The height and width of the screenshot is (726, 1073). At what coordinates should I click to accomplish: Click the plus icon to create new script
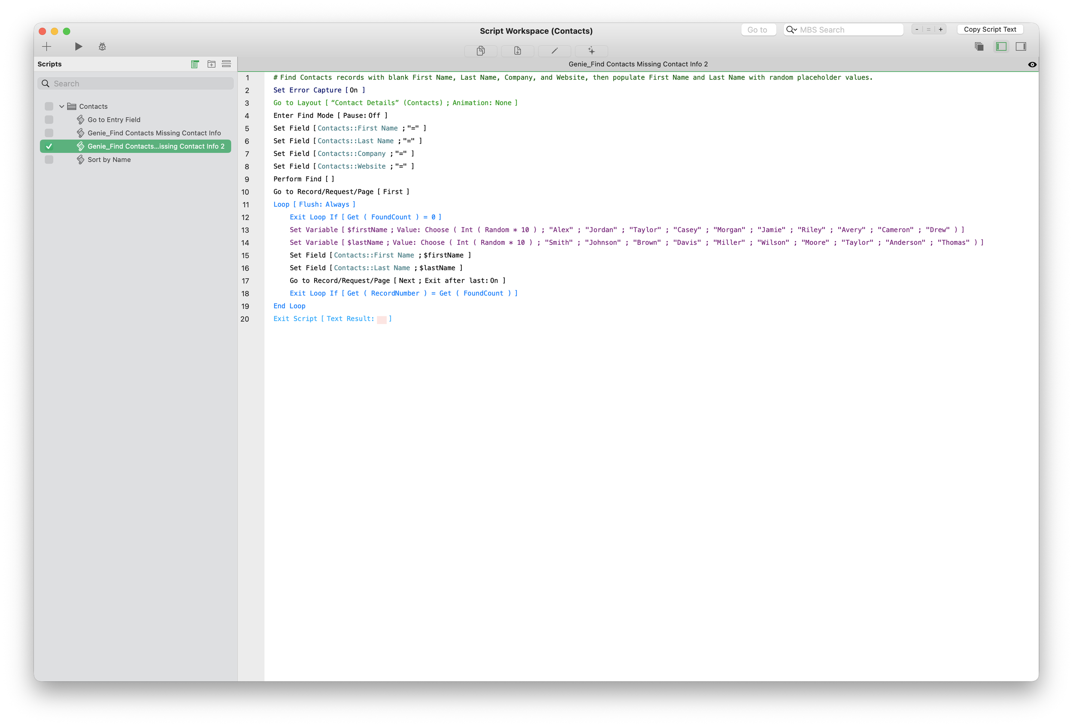[47, 47]
